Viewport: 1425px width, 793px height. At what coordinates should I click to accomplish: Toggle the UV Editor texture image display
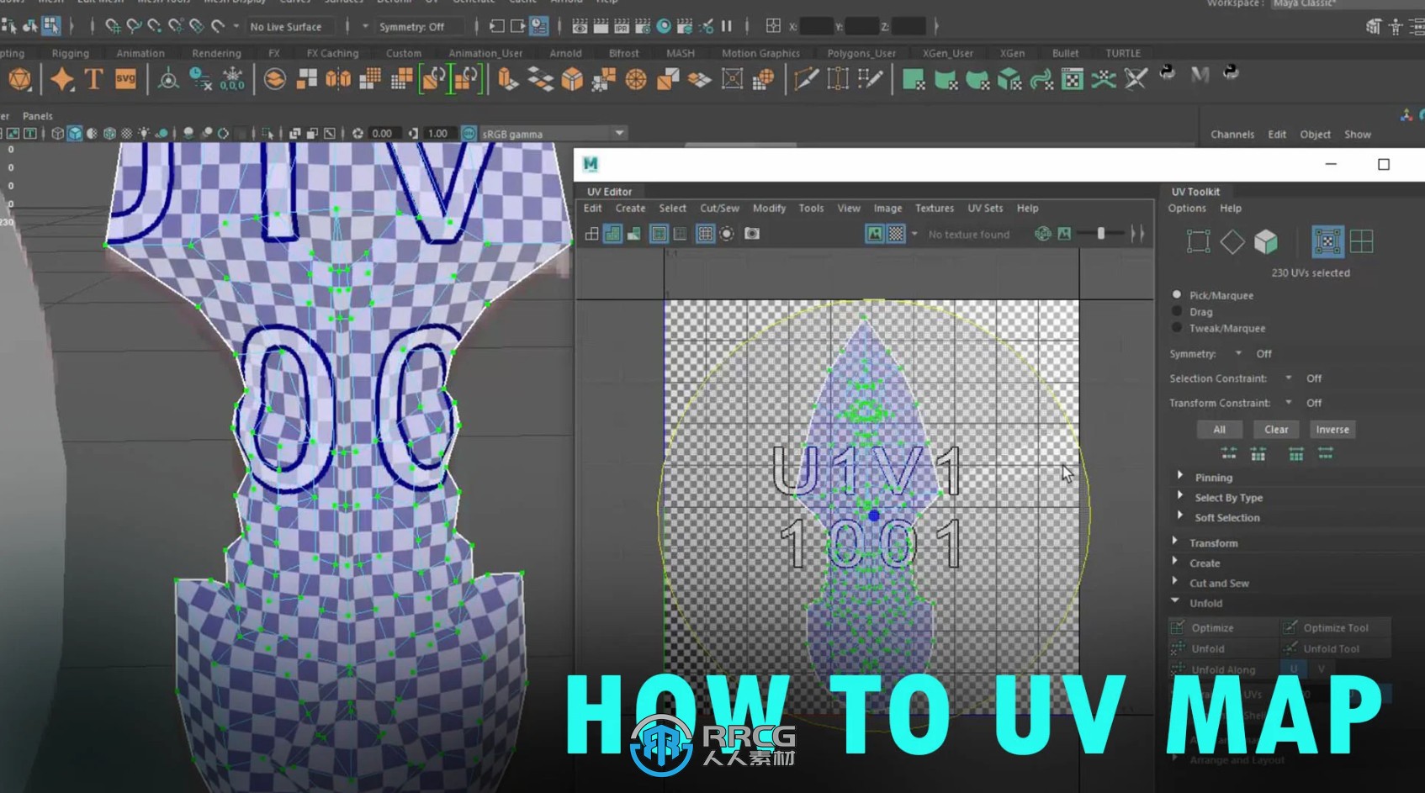876,234
